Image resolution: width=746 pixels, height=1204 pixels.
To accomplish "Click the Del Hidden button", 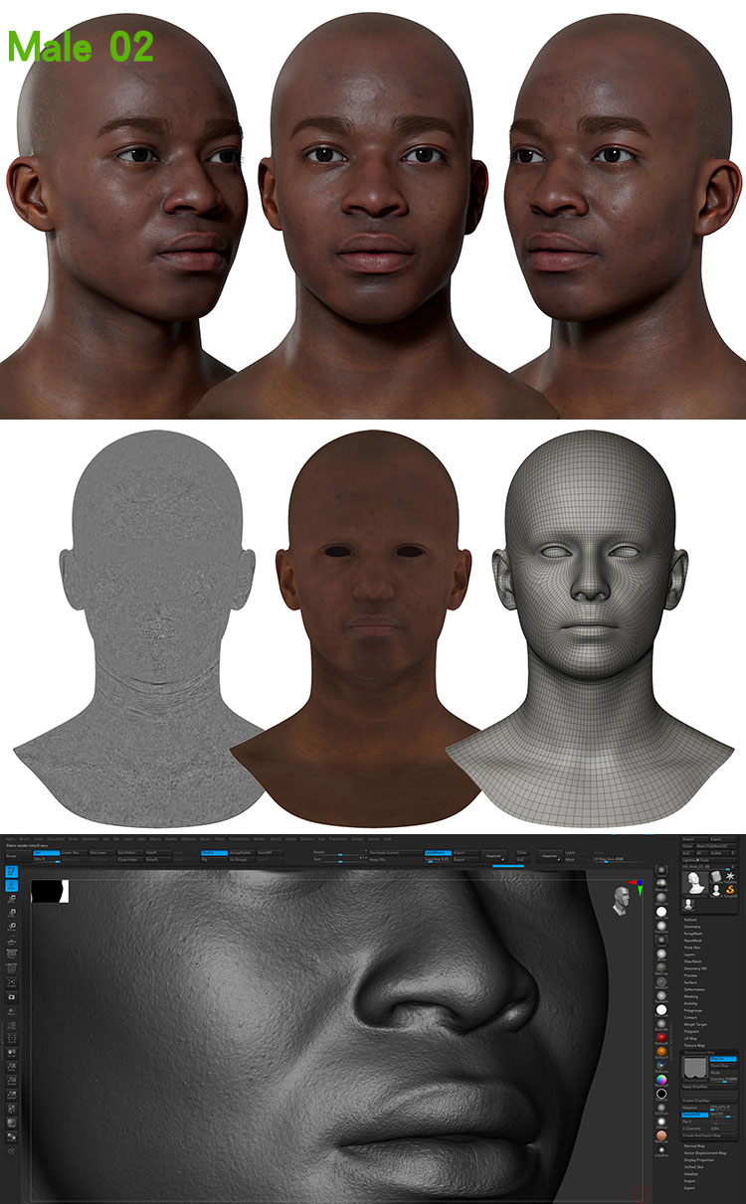I will click(129, 852).
